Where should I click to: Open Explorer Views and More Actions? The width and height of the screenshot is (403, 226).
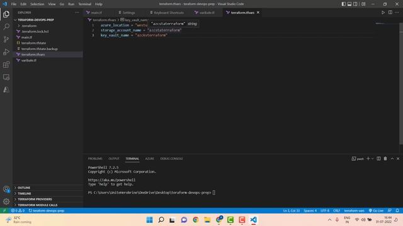click(77, 13)
